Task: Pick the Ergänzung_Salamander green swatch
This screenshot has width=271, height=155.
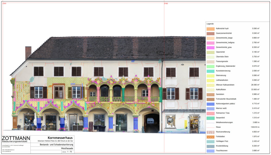Action: tap(211, 66)
